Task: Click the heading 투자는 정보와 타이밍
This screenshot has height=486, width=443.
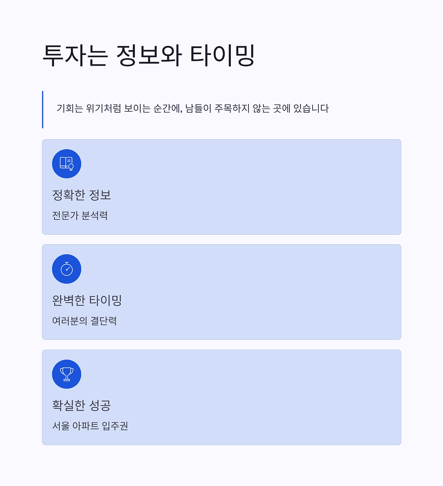Action: click(148, 55)
